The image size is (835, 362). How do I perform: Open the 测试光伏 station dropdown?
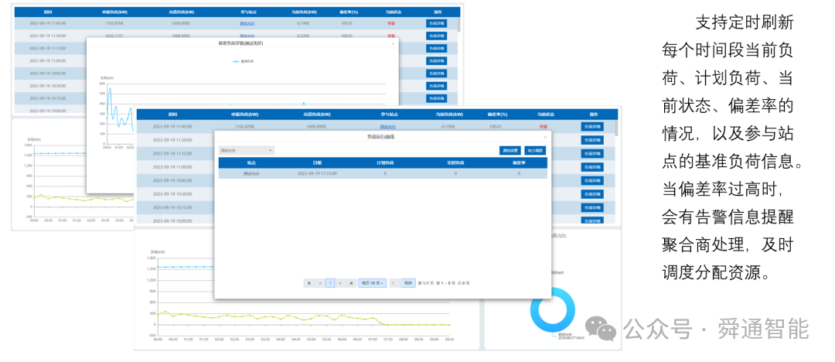coord(246,151)
